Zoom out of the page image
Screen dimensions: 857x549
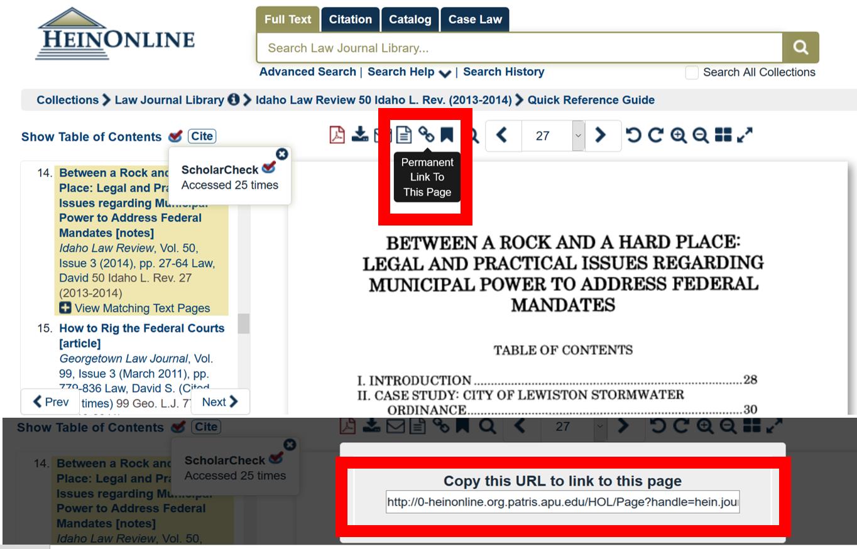click(701, 135)
